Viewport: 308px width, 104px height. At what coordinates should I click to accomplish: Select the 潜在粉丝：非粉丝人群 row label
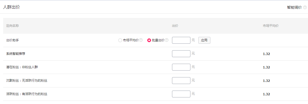[22, 67]
